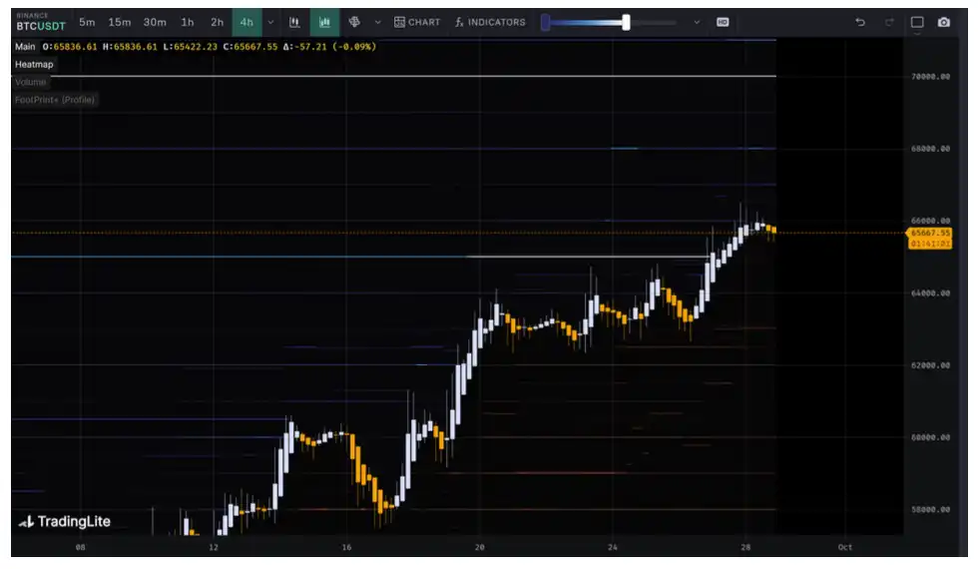This screenshot has height=569, width=978.
Task: Click the undo arrow icon
Action: point(860,22)
